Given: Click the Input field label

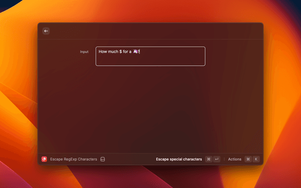Looking at the screenshot, I should coord(84,52).
